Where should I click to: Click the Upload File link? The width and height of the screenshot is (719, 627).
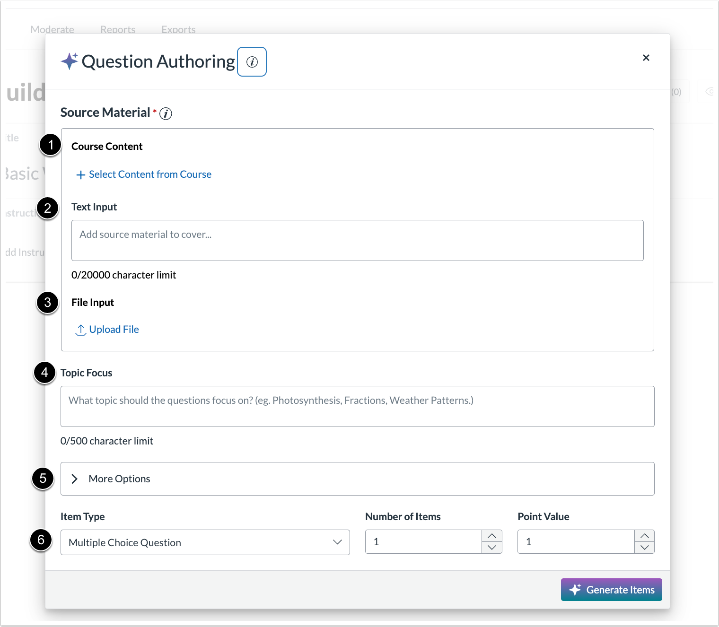coord(114,330)
